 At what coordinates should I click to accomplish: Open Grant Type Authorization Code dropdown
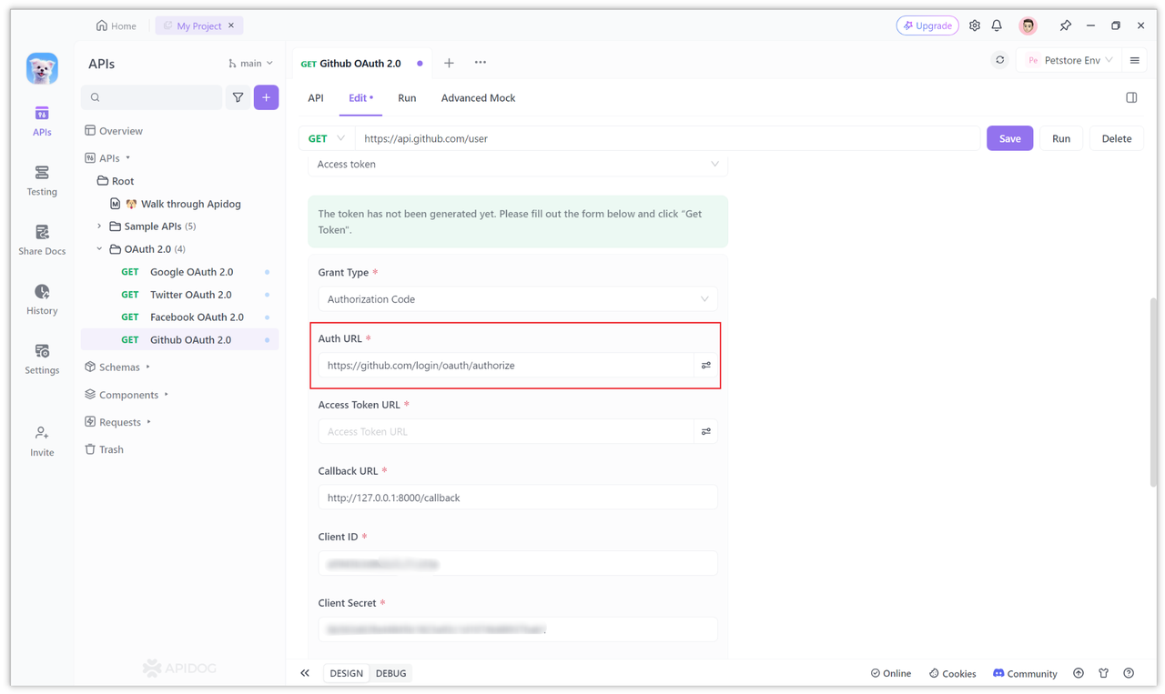[x=518, y=299]
